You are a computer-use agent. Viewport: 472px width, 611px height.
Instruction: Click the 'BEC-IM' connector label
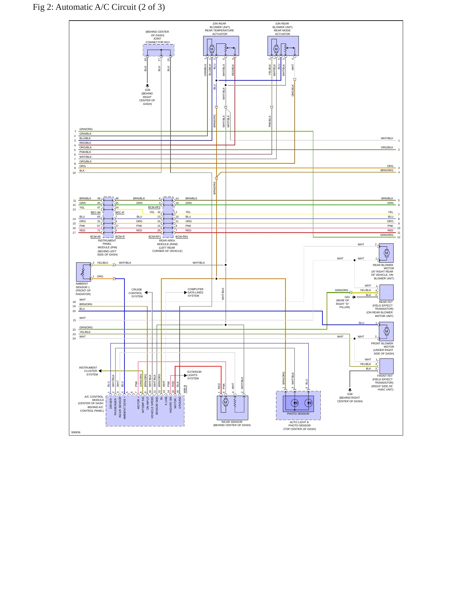(96, 212)
